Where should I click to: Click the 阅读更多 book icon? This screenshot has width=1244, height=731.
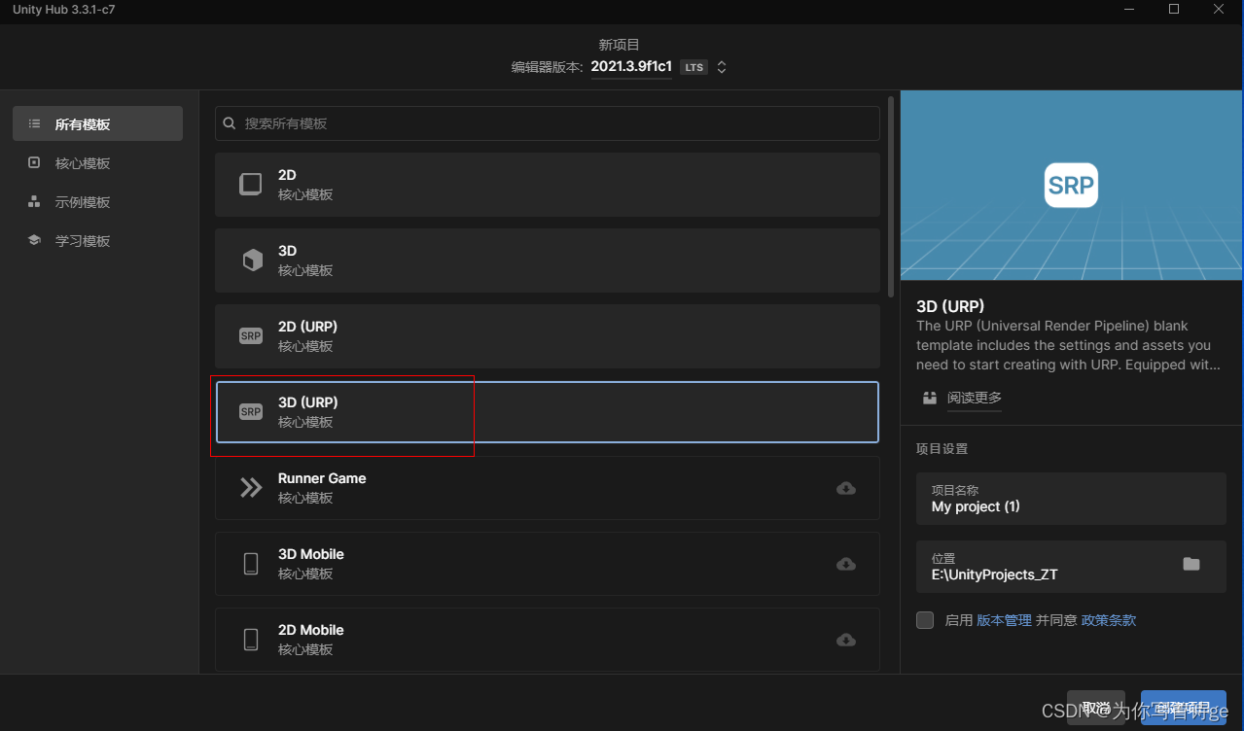tap(930, 398)
